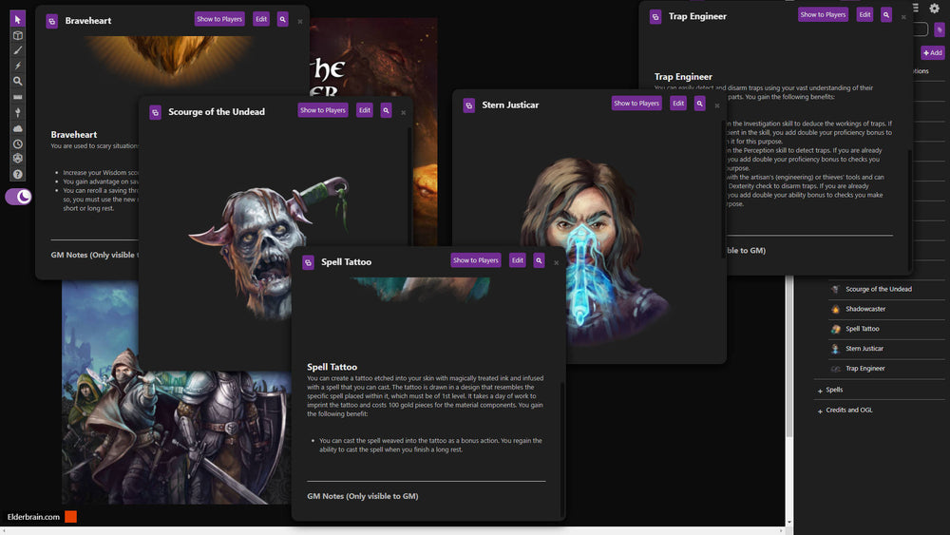Open the clock time tool
The width and height of the screenshot is (950, 535).
pyautogui.click(x=17, y=144)
